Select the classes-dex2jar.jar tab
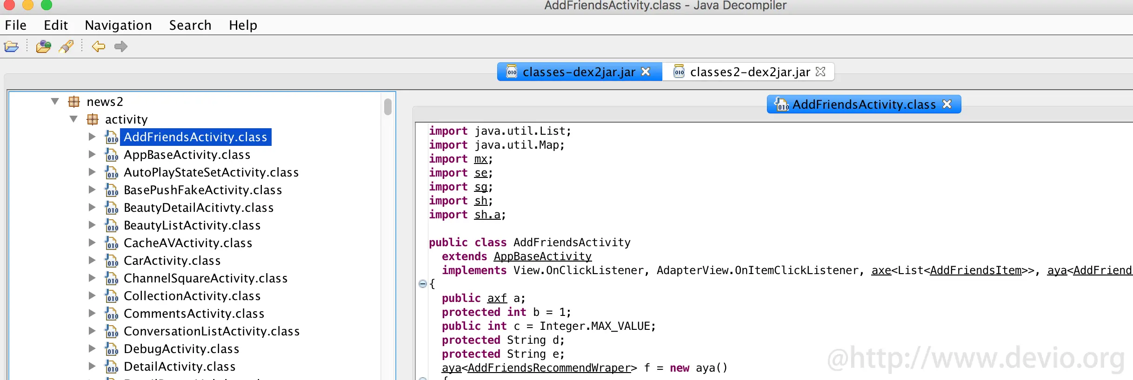1133x380 pixels. 580,72
